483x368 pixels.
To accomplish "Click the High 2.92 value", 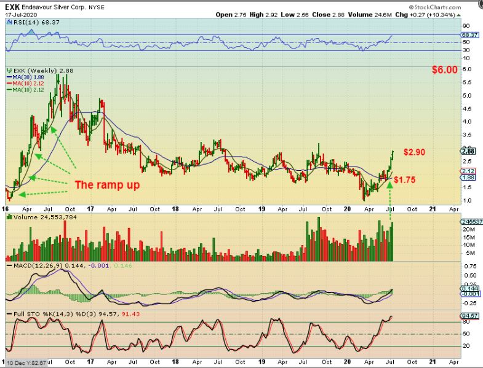I will [263, 15].
